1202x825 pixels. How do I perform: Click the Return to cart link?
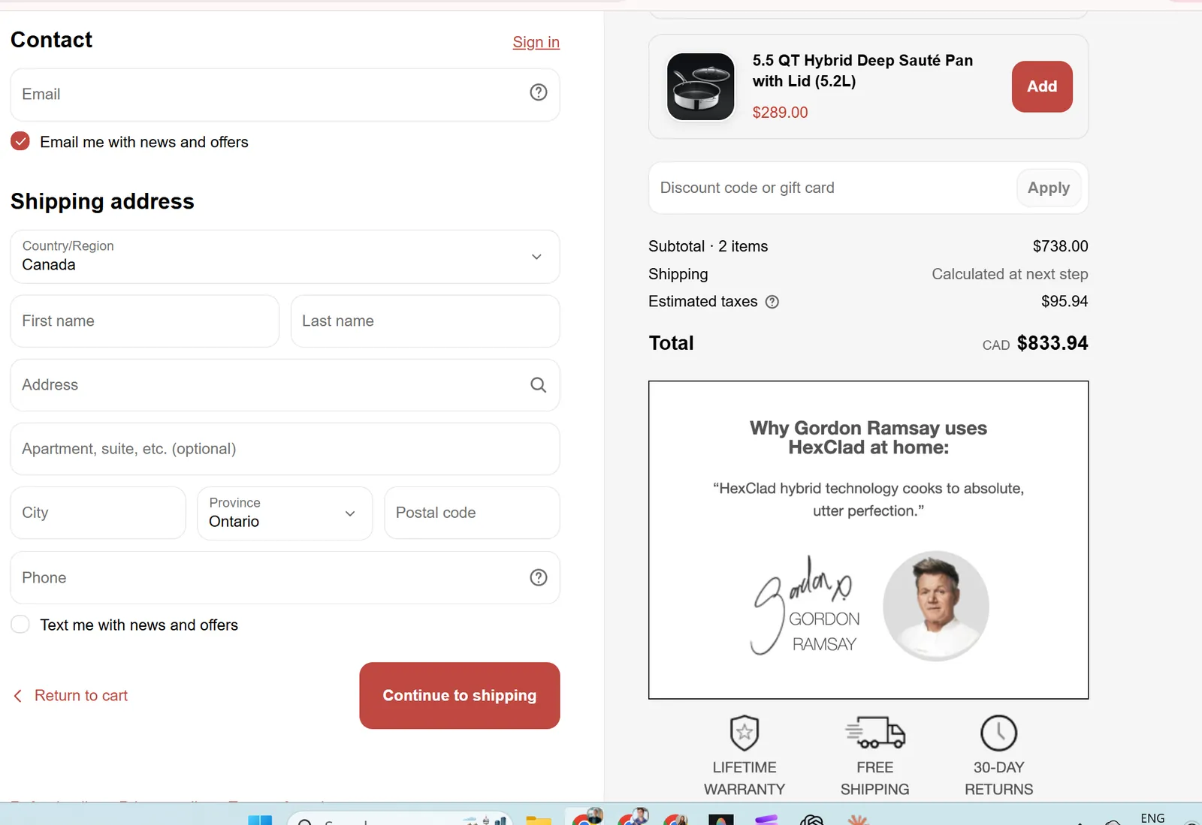[81, 696]
